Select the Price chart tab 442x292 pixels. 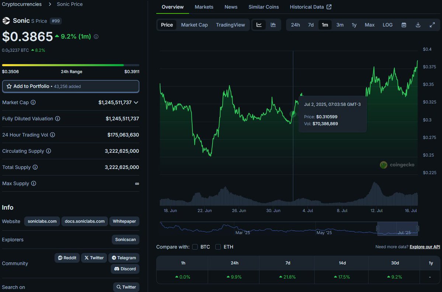[x=167, y=25]
